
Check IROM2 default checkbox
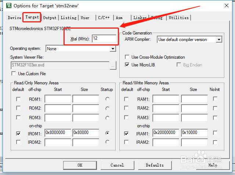point(18,142)
